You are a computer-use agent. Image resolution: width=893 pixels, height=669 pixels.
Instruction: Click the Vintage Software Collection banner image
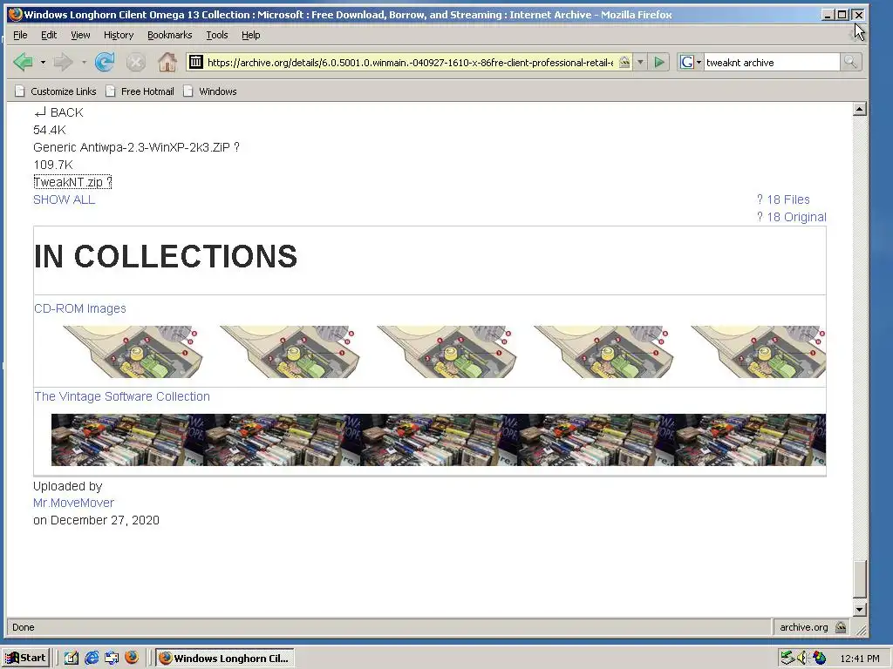[x=438, y=440]
